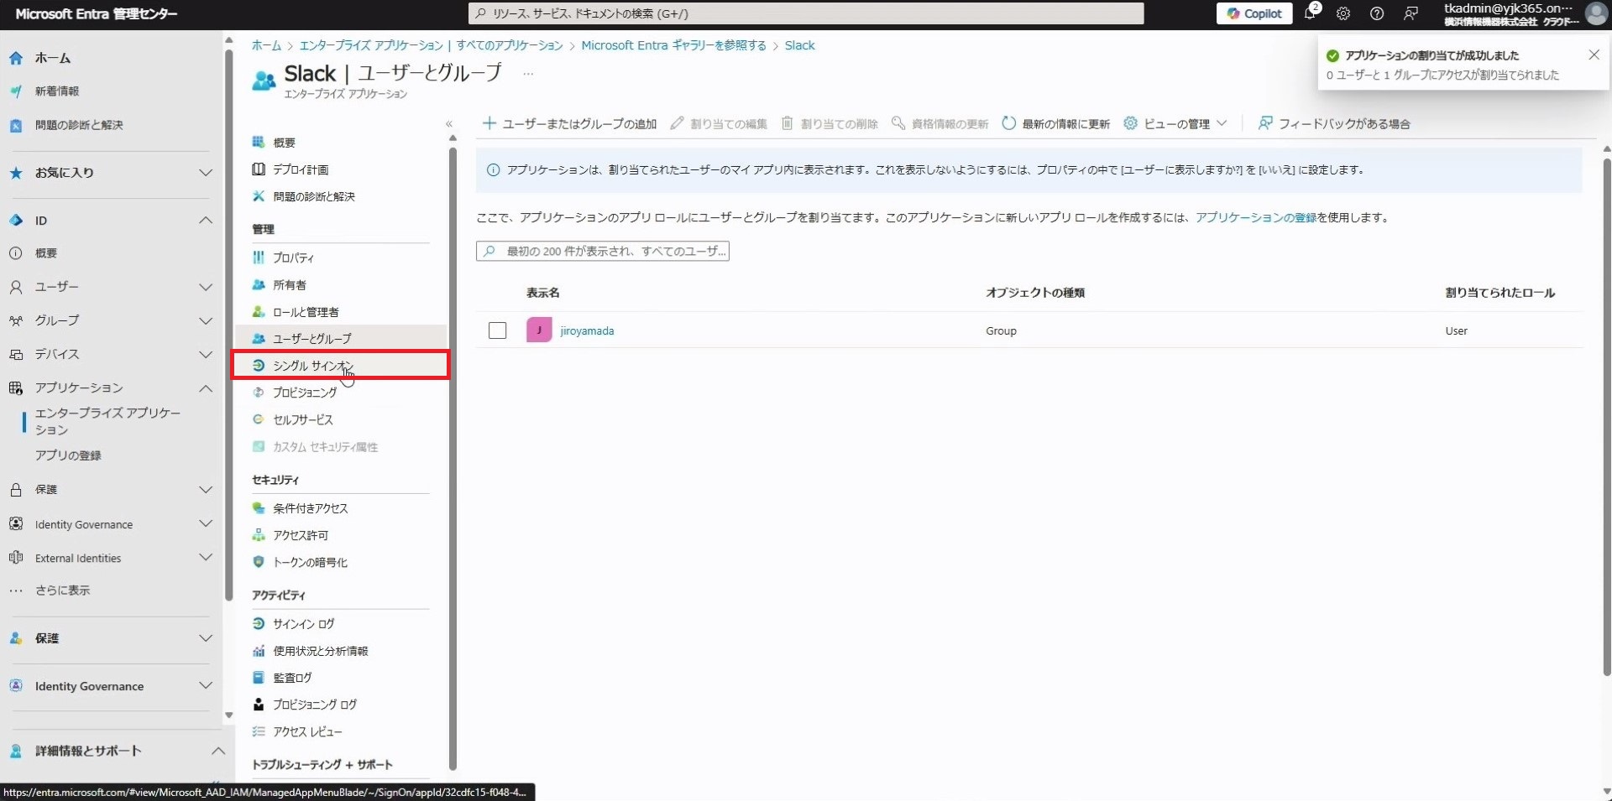Click the jiroyamada avatar thumbnail
1612x801 pixels.
coord(539,330)
